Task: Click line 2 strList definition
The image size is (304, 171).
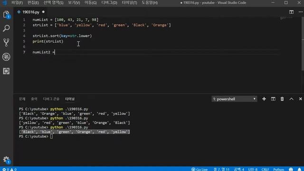Action: (102, 25)
